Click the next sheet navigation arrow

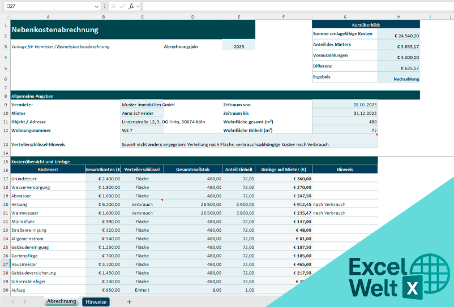point(25,302)
